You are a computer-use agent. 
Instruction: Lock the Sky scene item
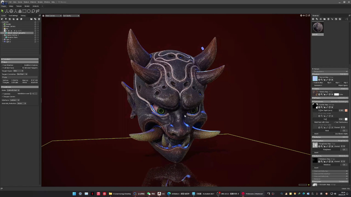click(x=35, y=28)
